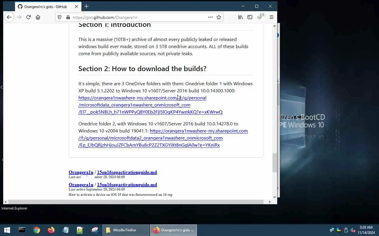The width and height of the screenshot is (379, 236).
Task: Open the Windows Start menu
Action: point(7,230)
